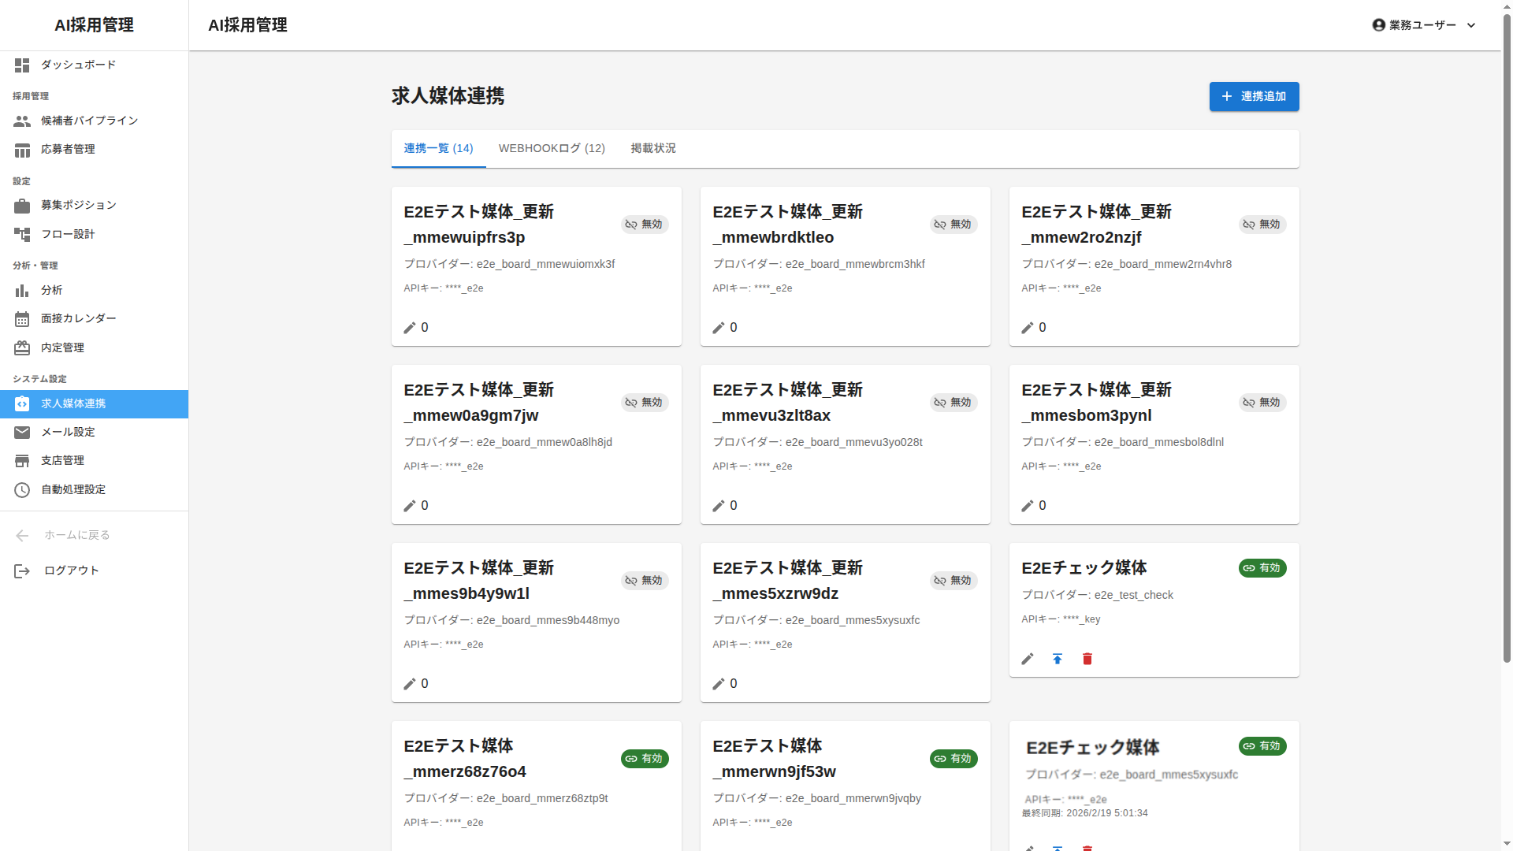Delete E2Eチェック媒体 using the trash icon
This screenshot has height=851, width=1513.
[x=1087, y=659]
